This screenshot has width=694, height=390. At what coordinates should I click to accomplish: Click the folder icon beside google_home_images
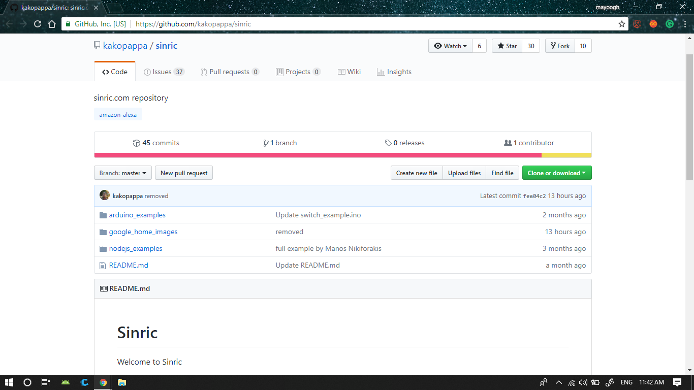[x=103, y=232]
